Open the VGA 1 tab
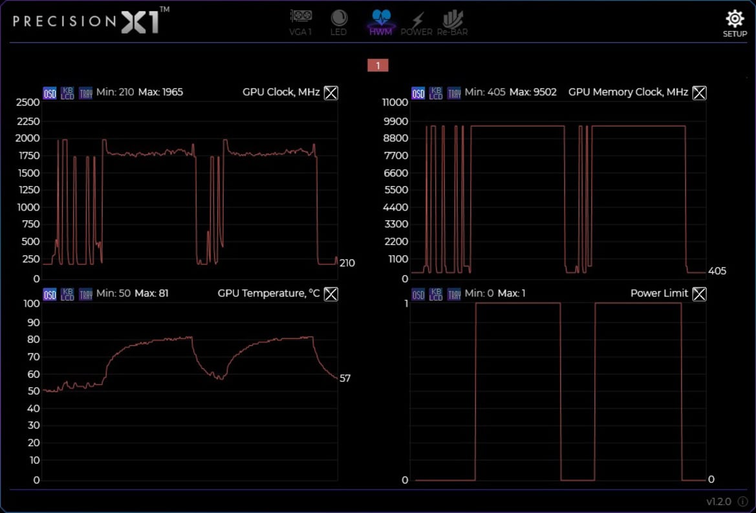This screenshot has width=756, height=513. point(300,23)
